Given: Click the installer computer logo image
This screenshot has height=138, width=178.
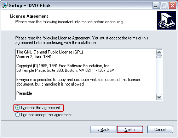Looking at the screenshot, I should pyautogui.click(x=166, y=20).
